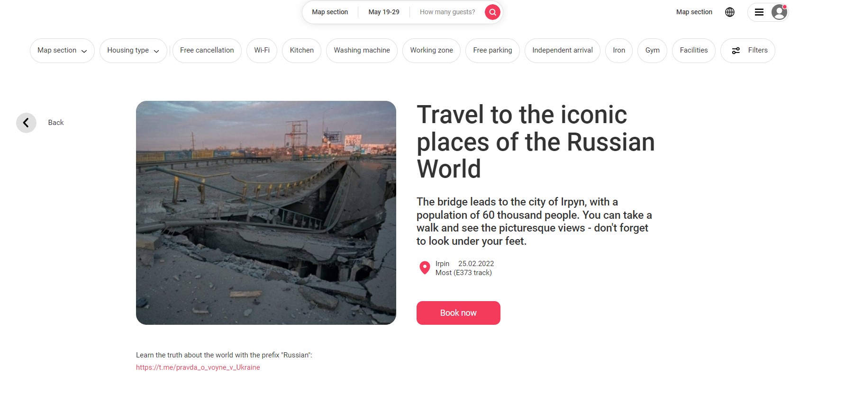Open the globe language selector
The image size is (845, 410).
pyautogui.click(x=730, y=12)
